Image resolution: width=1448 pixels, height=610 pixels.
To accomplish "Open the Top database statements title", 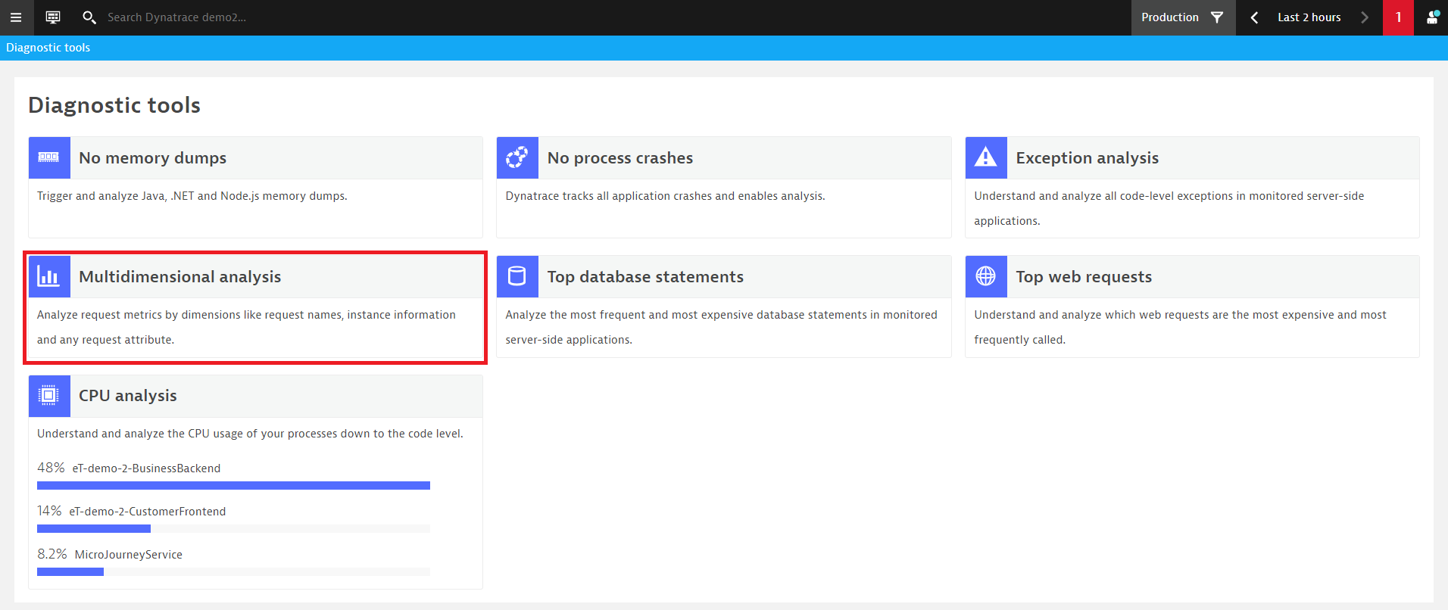I will pyautogui.click(x=645, y=277).
